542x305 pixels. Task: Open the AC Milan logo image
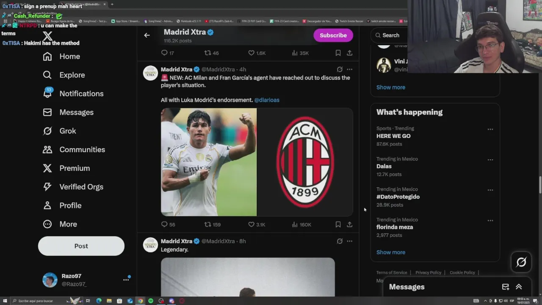305,162
